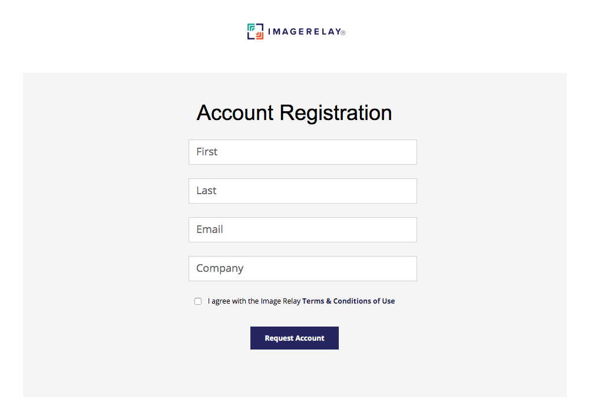The height and width of the screenshot is (406, 598).
Task: Click the word 'Registration' in the heading
Action: point(336,113)
